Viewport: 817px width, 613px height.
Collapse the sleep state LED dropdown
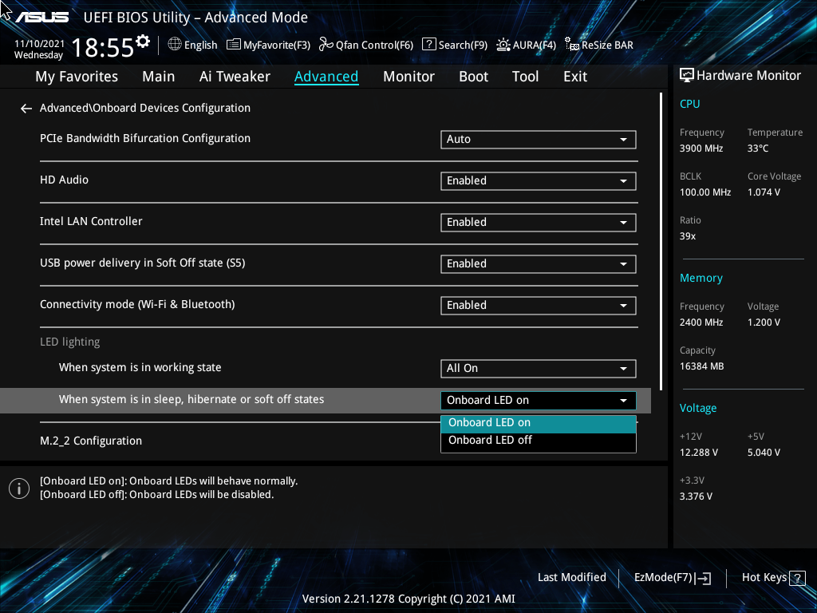pos(539,401)
